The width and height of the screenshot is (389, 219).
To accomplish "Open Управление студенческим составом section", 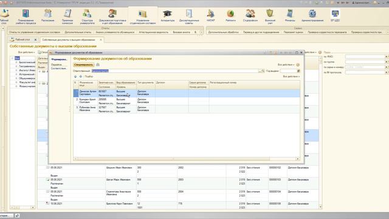I will tap(143, 16).
